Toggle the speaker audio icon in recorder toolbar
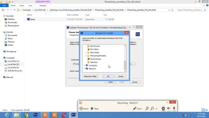 [x=169, y=108]
